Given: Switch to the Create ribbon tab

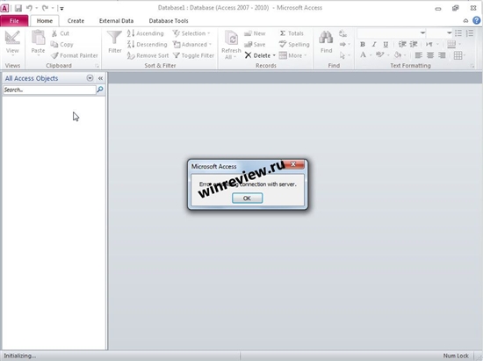Looking at the screenshot, I should (x=76, y=20).
